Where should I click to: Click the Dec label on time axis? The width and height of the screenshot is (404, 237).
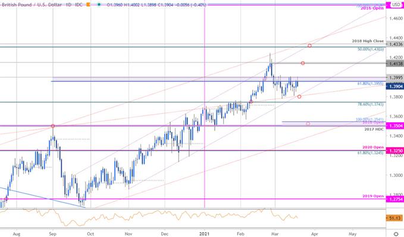[x=164, y=234]
